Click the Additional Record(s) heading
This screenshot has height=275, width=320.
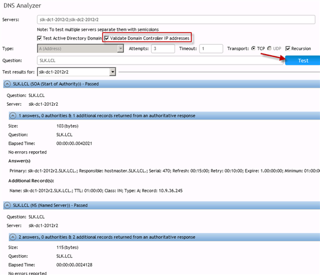coord(31,181)
